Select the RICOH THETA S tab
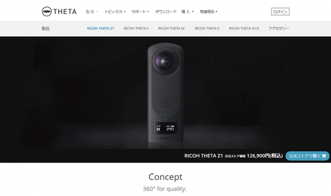 [x=207, y=29]
